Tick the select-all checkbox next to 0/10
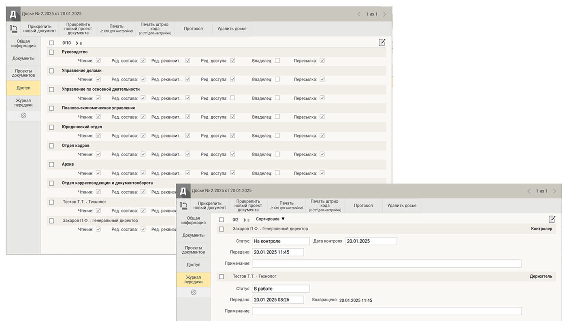This screenshot has height=324, width=567. click(x=51, y=43)
